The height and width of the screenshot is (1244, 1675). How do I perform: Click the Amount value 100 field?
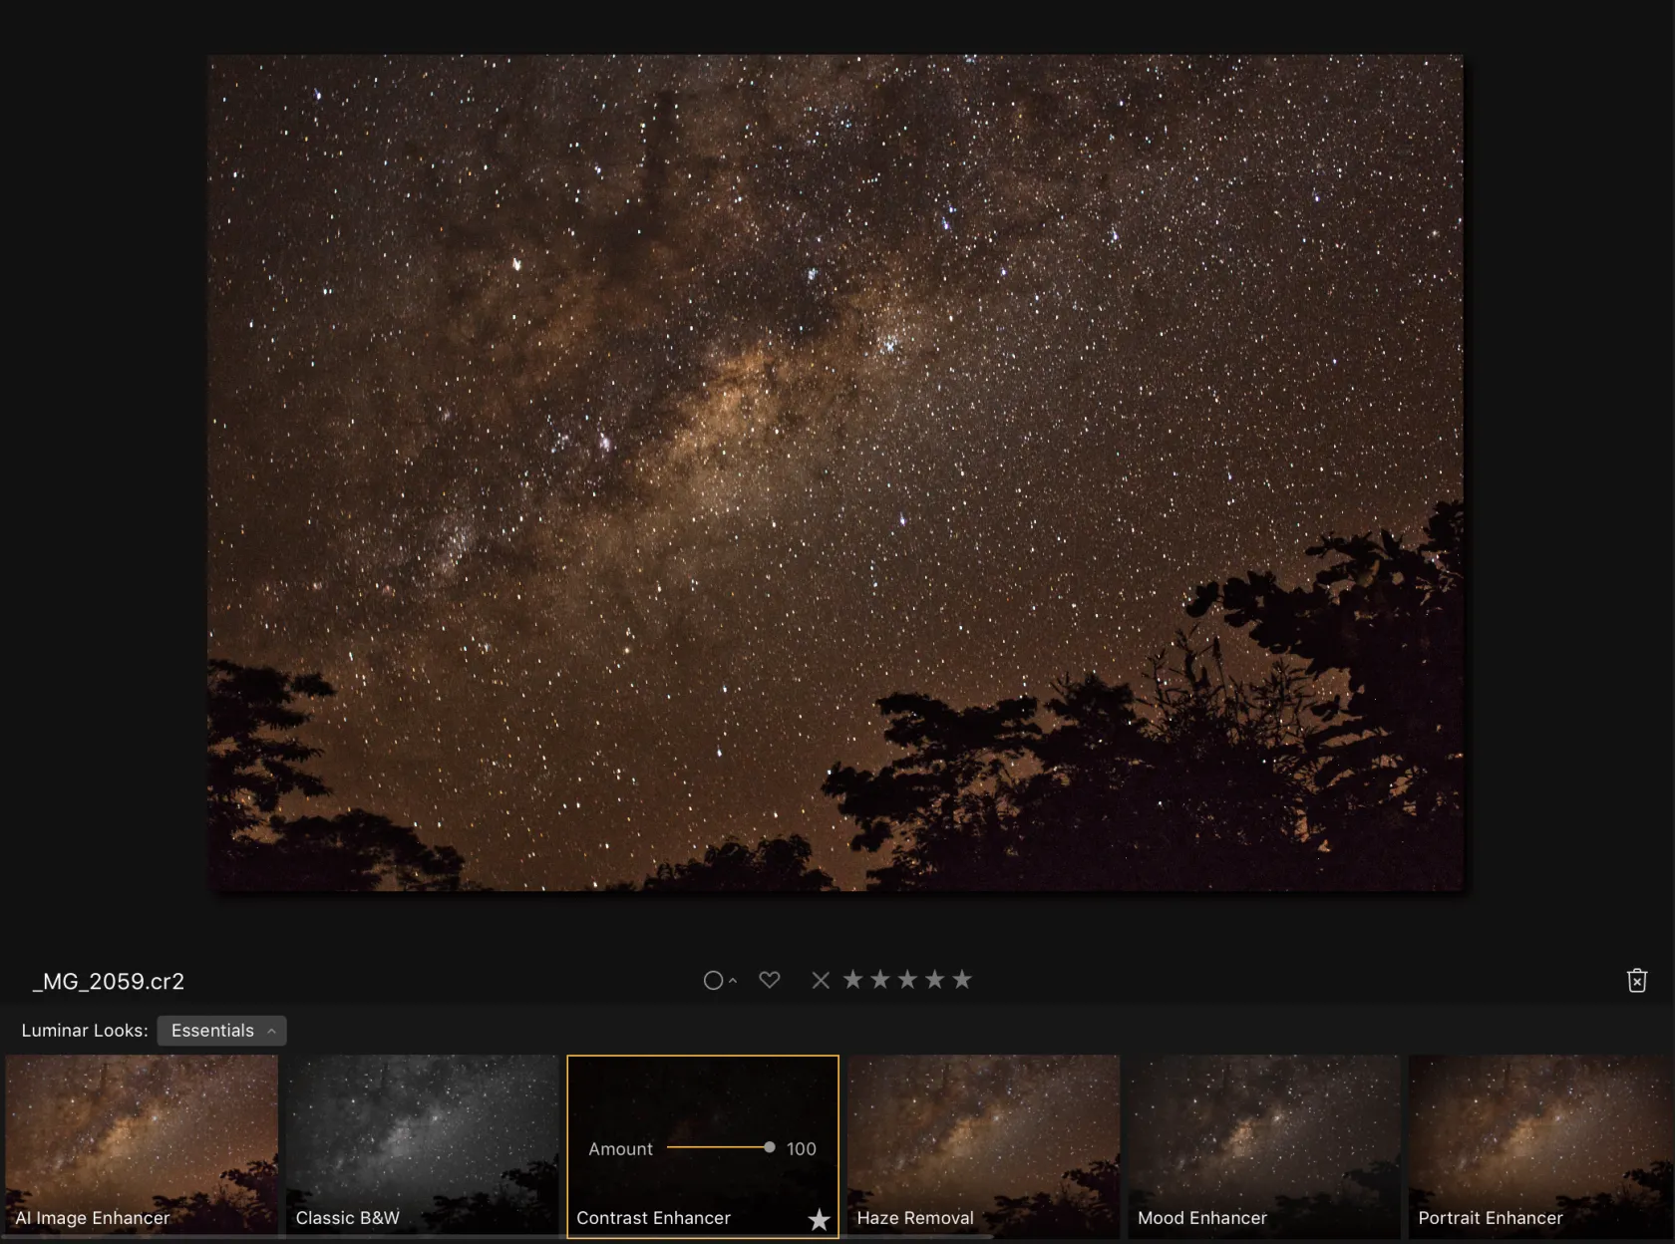point(801,1149)
